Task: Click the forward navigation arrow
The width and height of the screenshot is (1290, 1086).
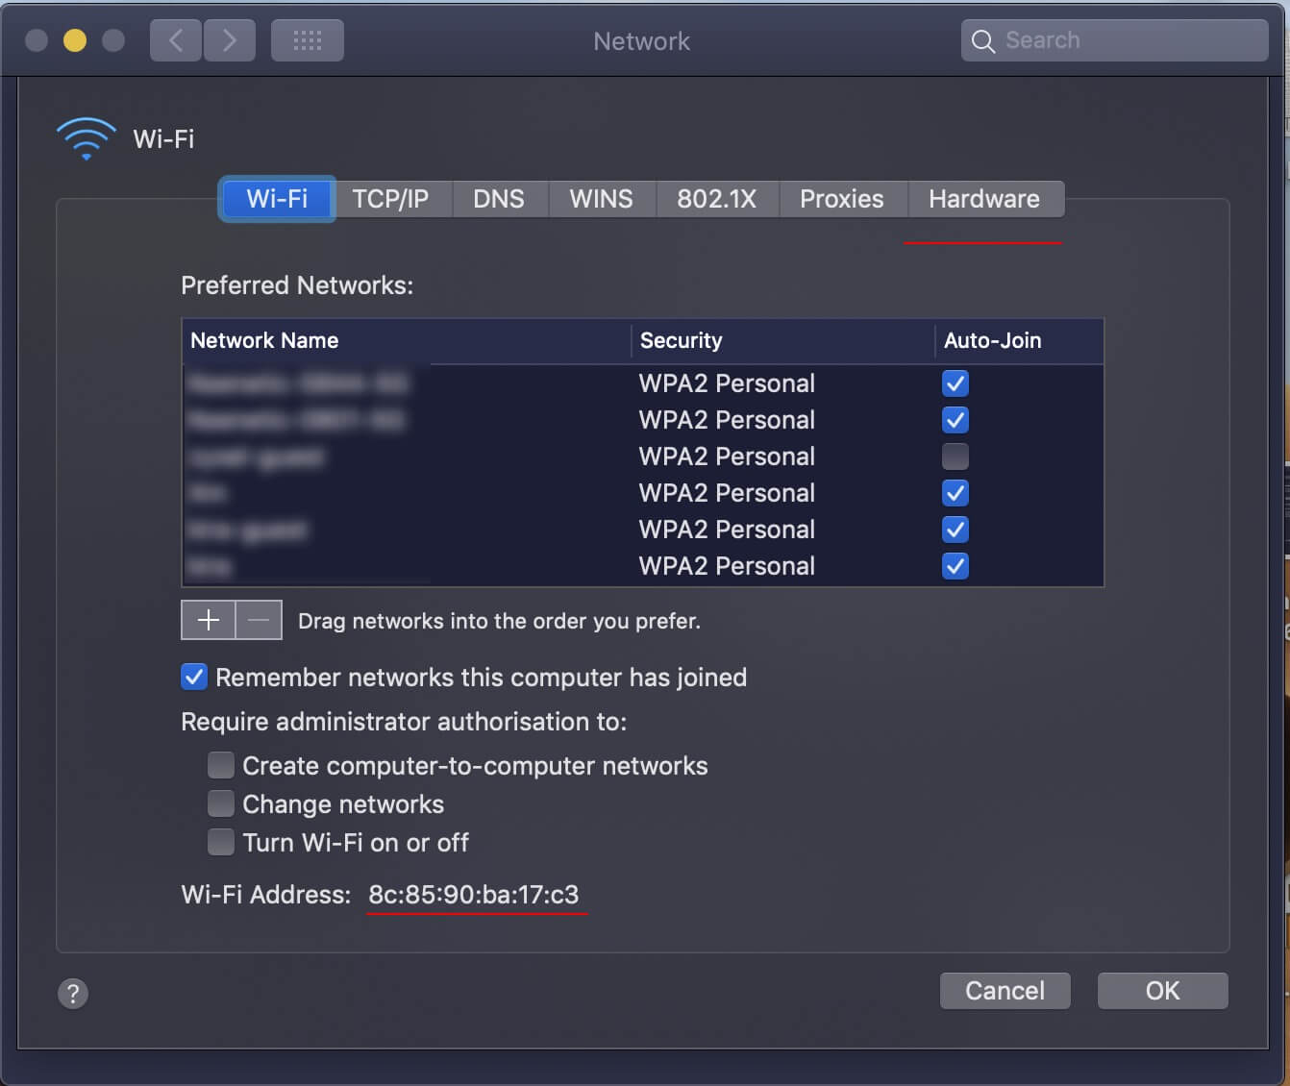Action: 230,39
